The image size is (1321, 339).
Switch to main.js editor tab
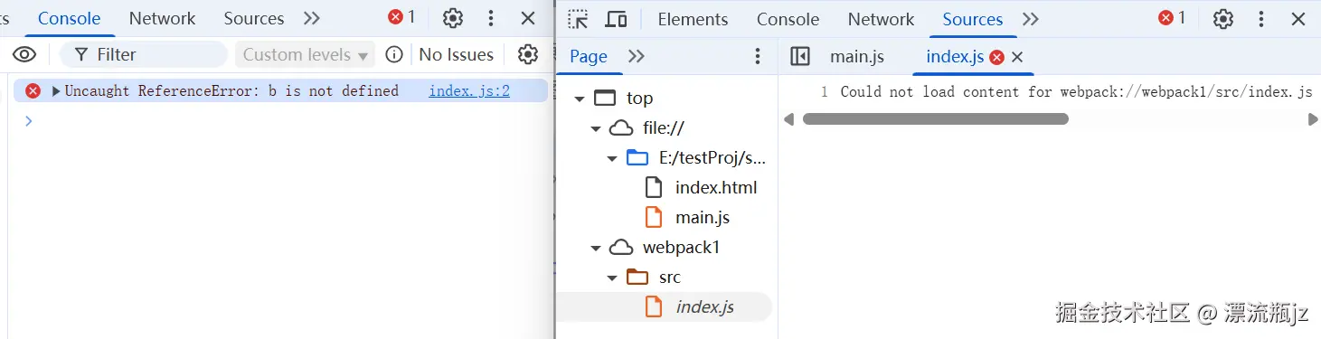[857, 56]
